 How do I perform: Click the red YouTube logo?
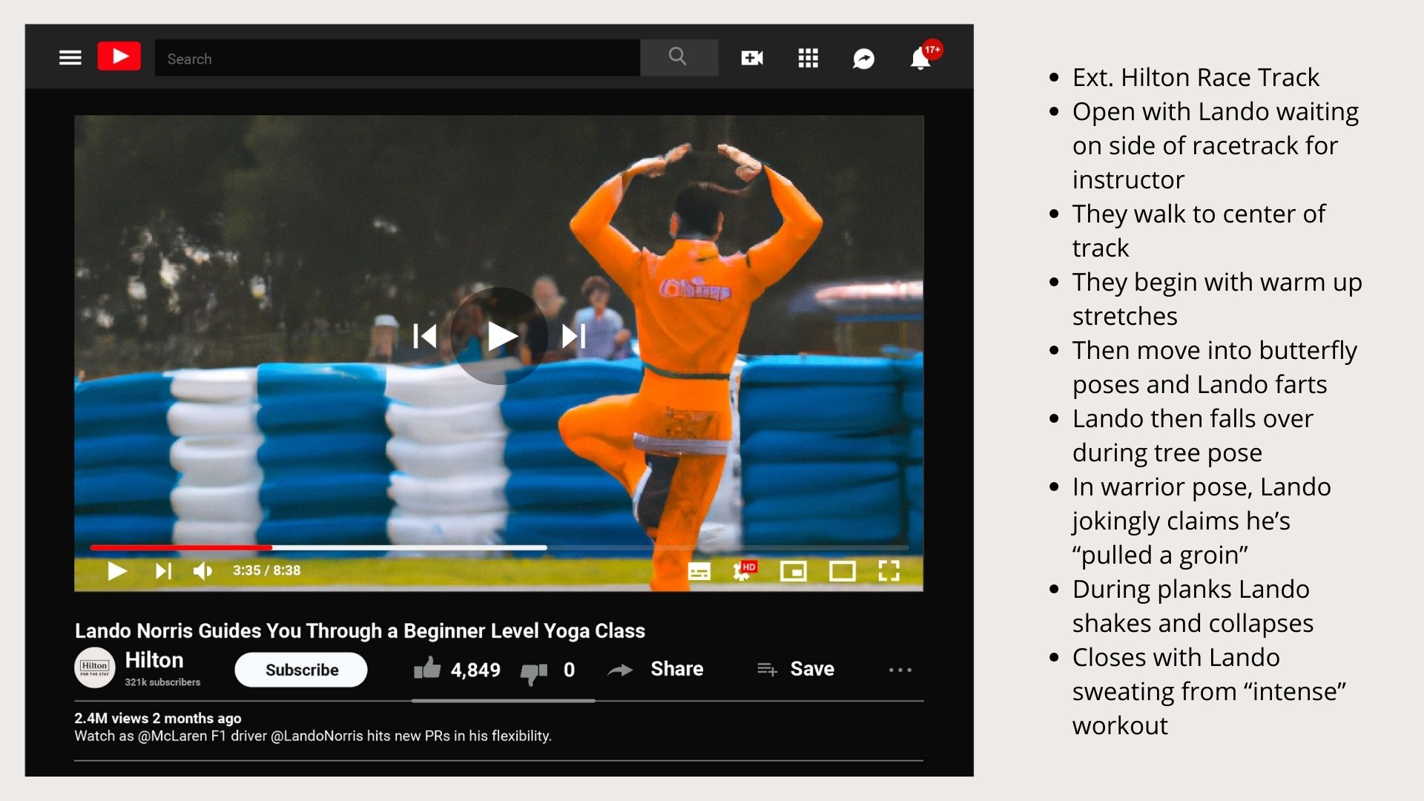coord(119,57)
